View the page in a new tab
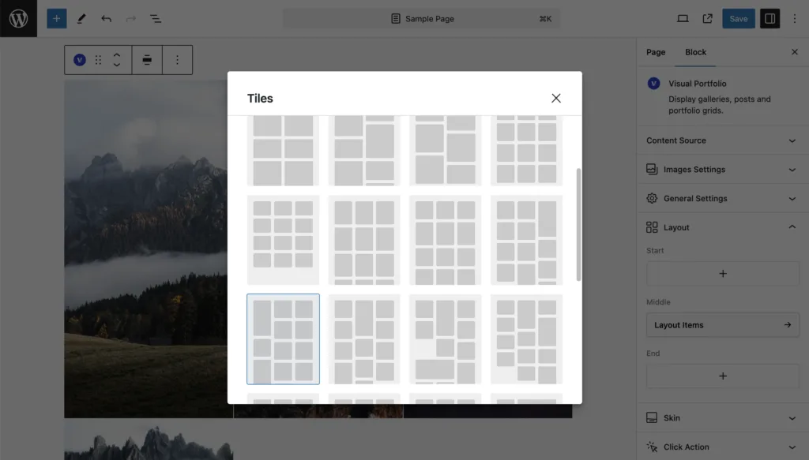 (x=707, y=19)
